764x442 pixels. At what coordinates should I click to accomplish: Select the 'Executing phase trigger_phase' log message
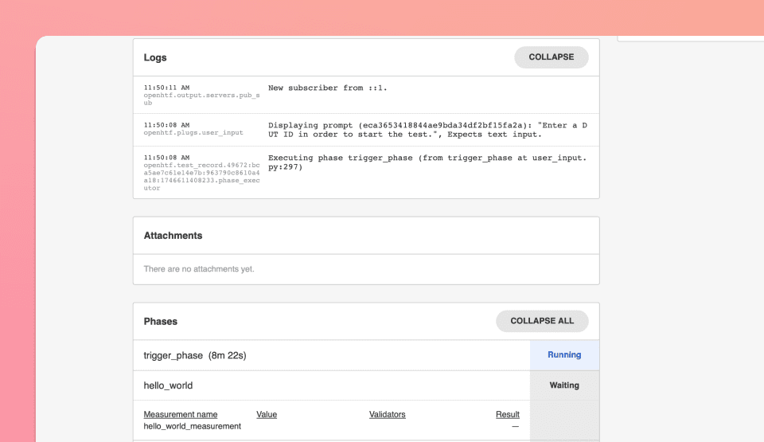tap(427, 162)
